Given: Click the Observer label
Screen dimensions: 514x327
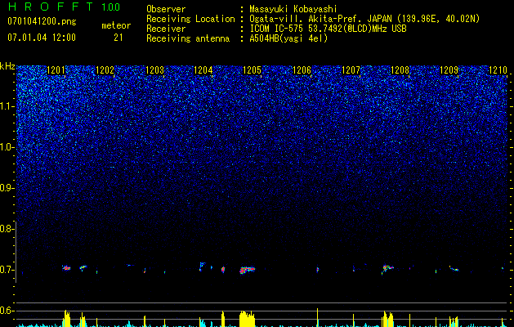Looking at the screenshot, I should [166, 9].
